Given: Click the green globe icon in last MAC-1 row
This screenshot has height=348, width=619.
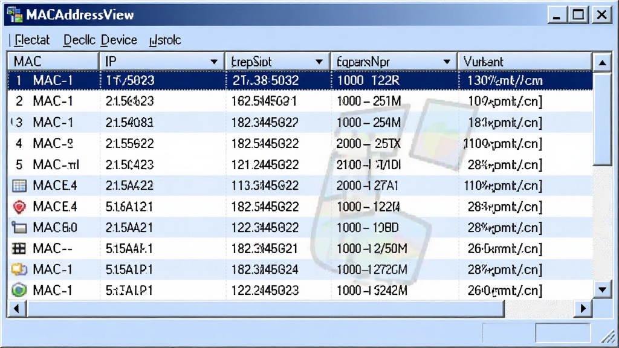Looking at the screenshot, I should click(19, 291).
